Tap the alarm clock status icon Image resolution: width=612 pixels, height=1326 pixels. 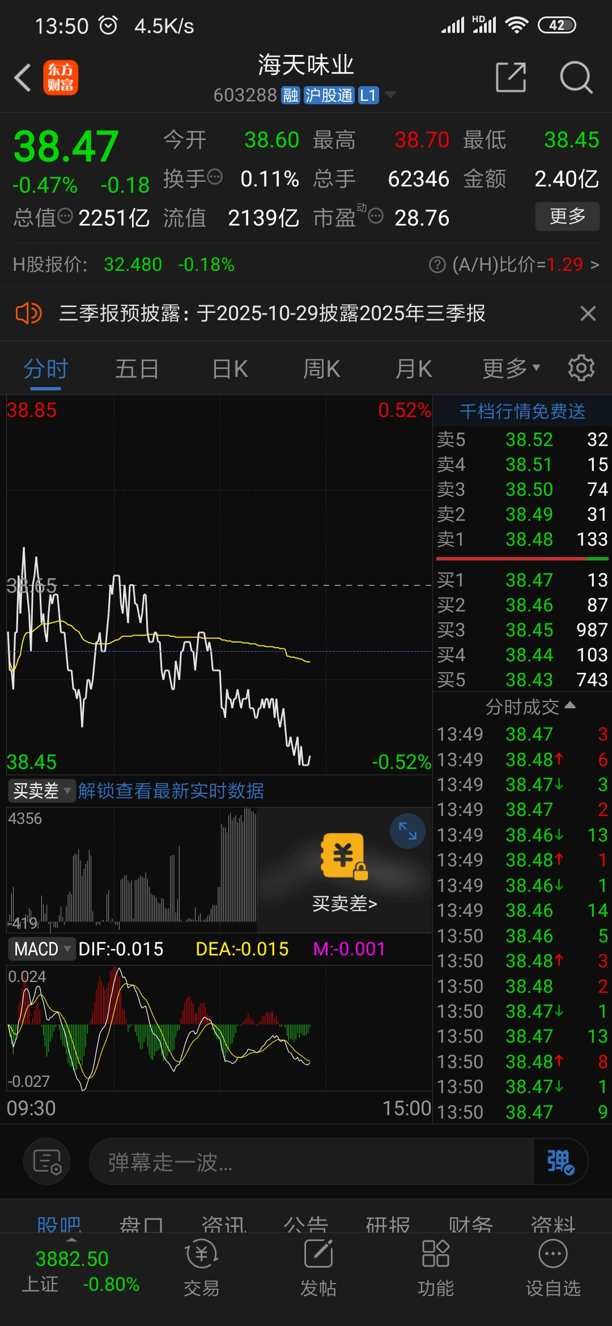click(108, 25)
